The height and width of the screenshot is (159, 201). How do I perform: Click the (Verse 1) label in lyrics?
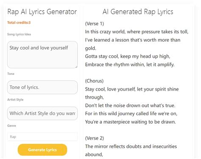point(95,23)
